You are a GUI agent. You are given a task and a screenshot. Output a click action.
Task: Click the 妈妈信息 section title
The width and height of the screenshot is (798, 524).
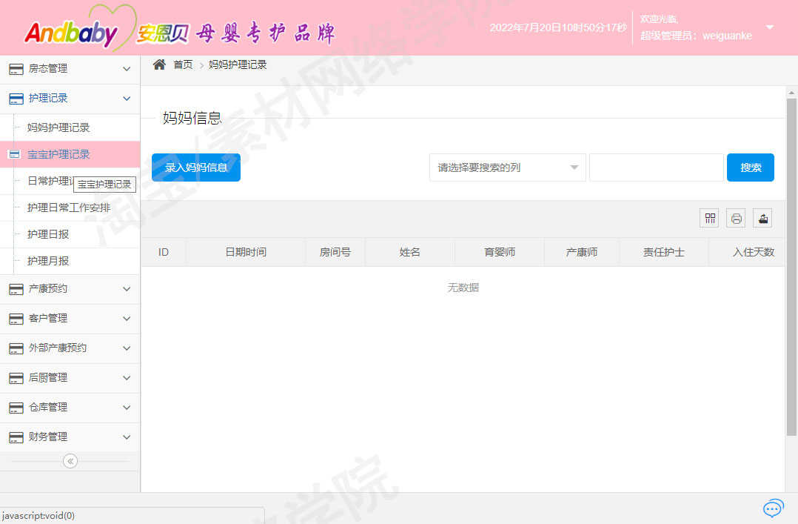(x=192, y=119)
